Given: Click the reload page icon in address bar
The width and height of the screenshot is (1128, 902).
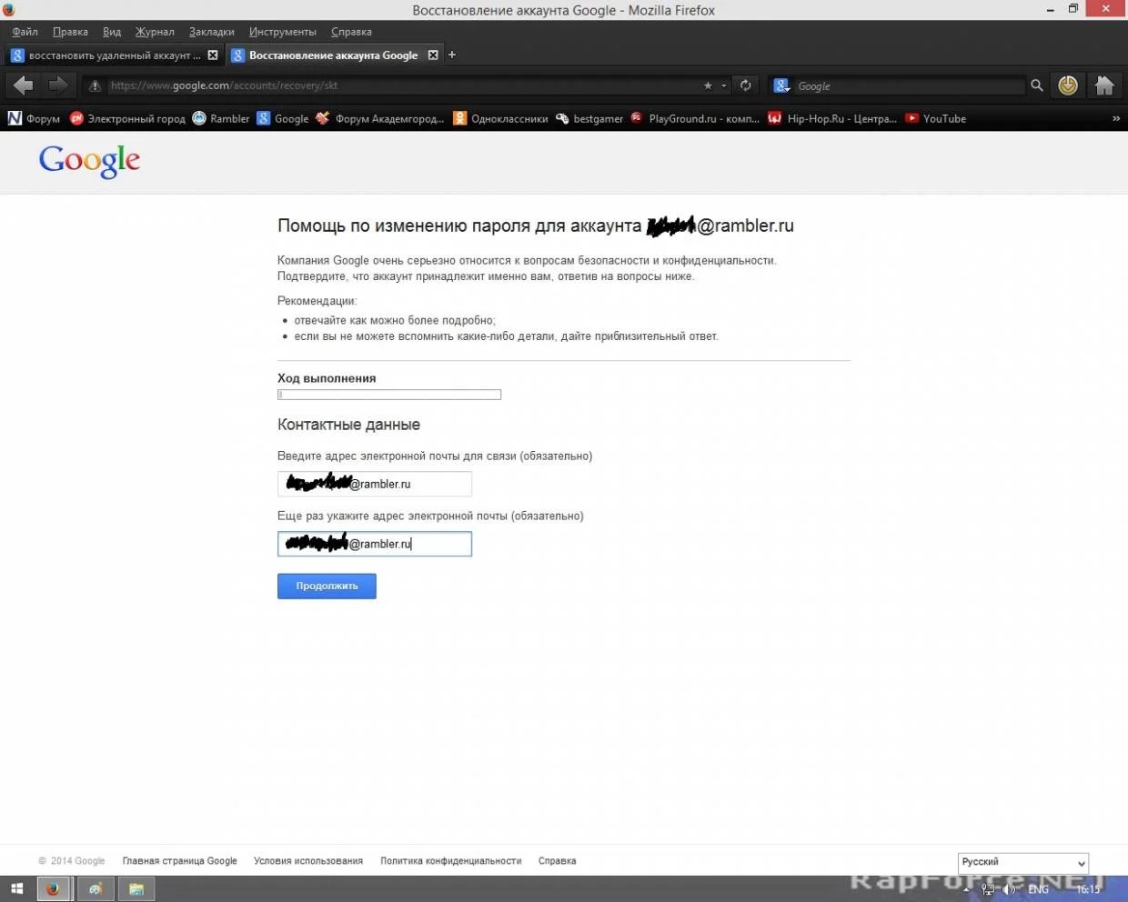Looking at the screenshot, I should coord(745,85).
